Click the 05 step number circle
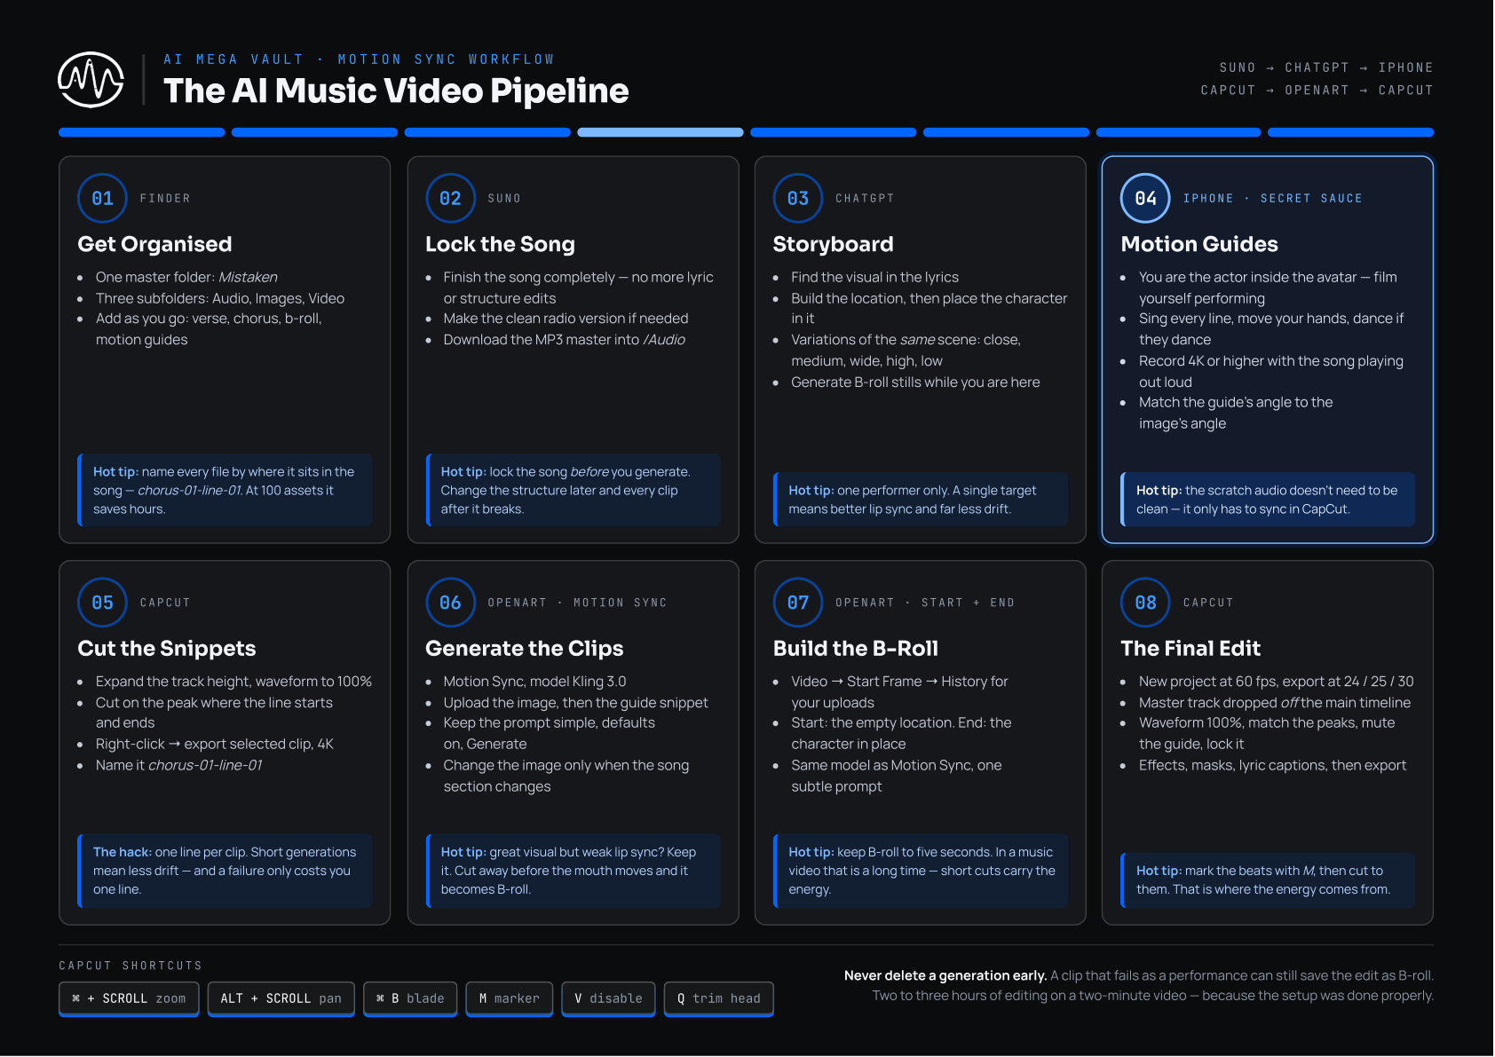This screenshot has width=1495, height=1057. pos(103,603)
